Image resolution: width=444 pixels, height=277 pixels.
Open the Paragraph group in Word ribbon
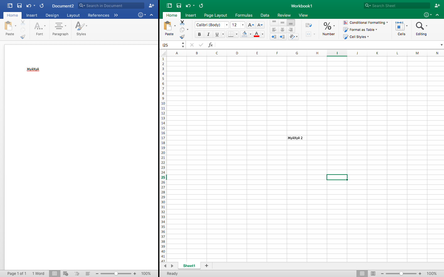click(x=60, y=29)
